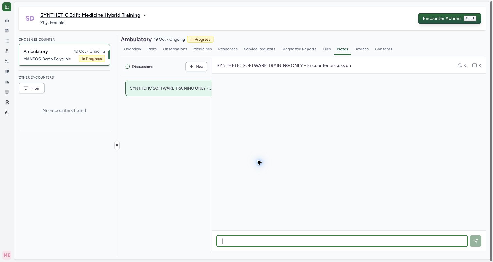Open the Service Requests tab
This screenshot has width=493, height=262.
point(260,49)
